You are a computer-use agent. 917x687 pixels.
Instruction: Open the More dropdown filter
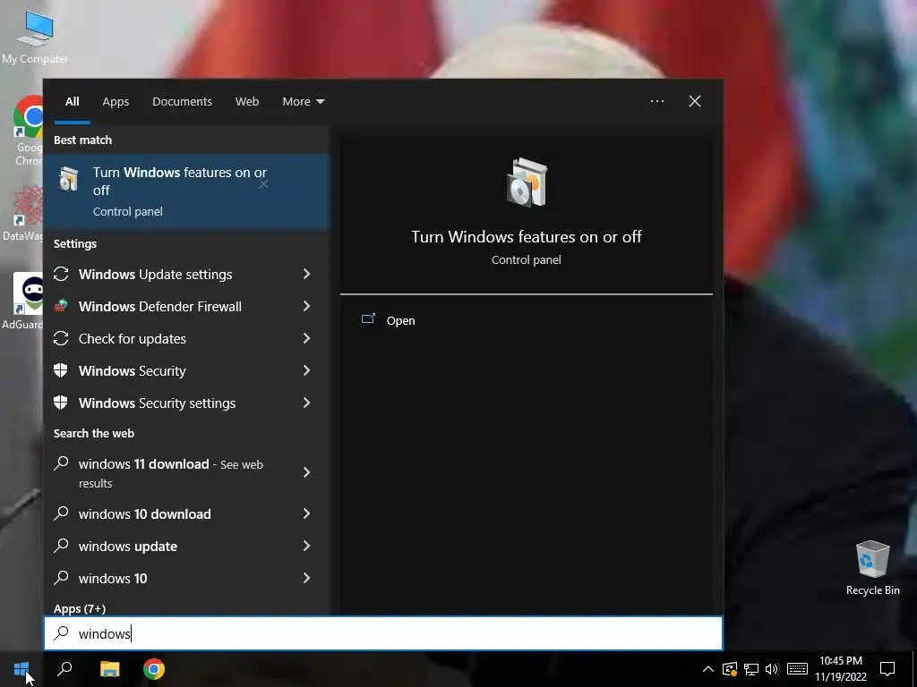click(x=303, y=102)
